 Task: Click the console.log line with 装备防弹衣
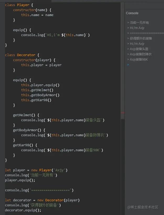[x=65, y=135]
